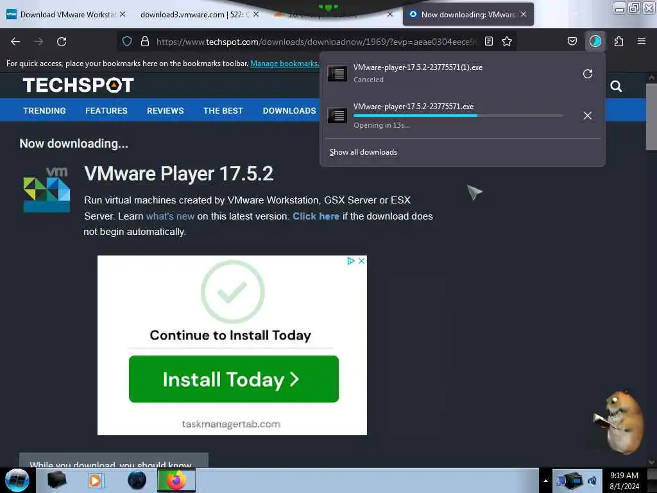This screenshot has width=657, height=493.
Task: Open the tracking protection shield
Action: pos(127,41)
